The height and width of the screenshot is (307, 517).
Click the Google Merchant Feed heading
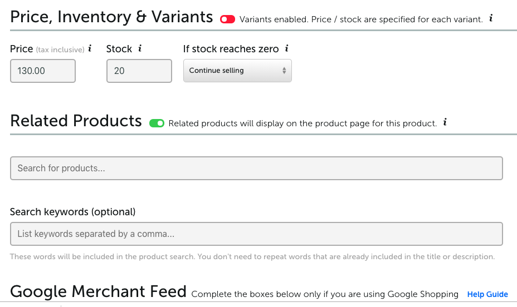pos(98,291)
